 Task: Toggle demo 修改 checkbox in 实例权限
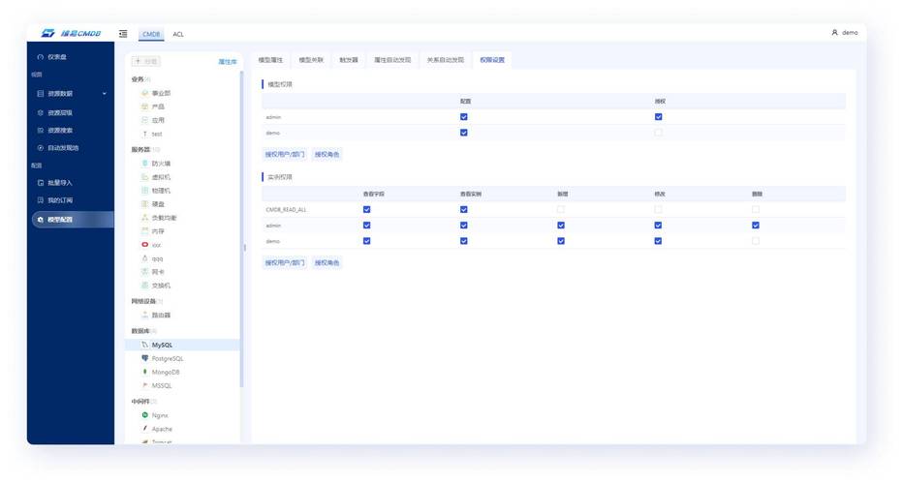(658, 241)
